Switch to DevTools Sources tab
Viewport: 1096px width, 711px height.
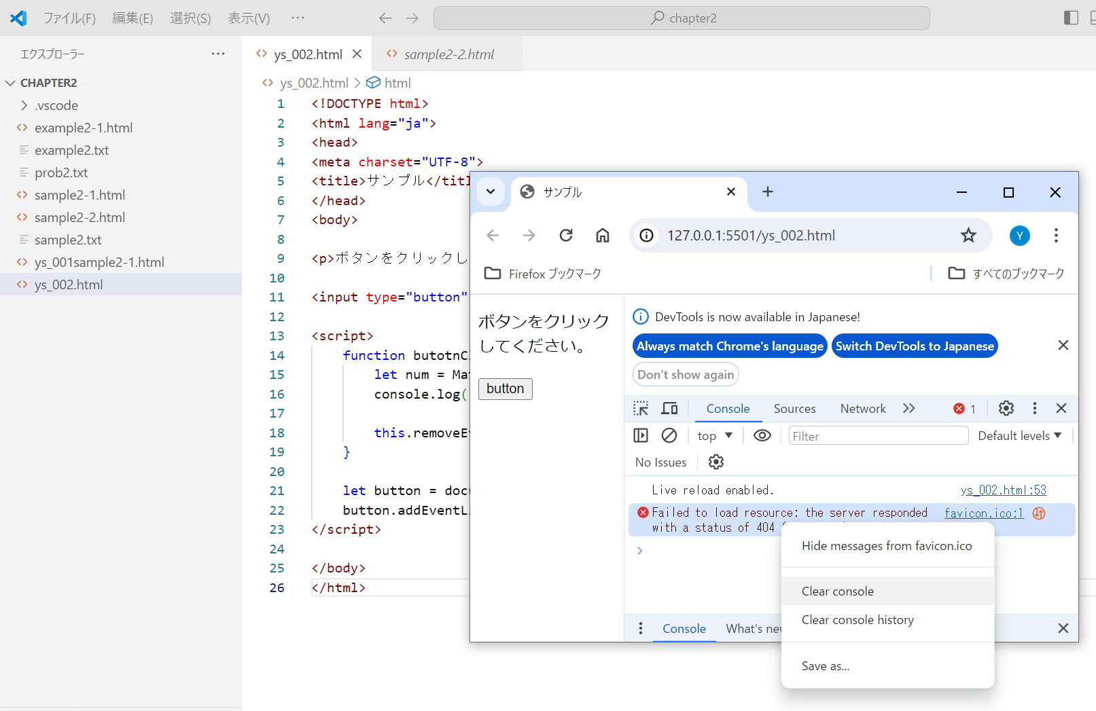794,409
